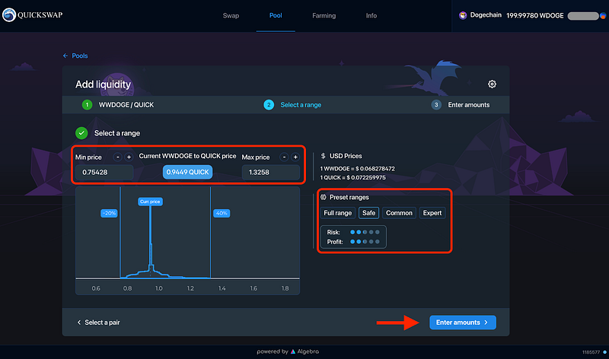Click the QuickSwap logo
The height and width of the screenshot is (359, 609).
coord(32,15)
